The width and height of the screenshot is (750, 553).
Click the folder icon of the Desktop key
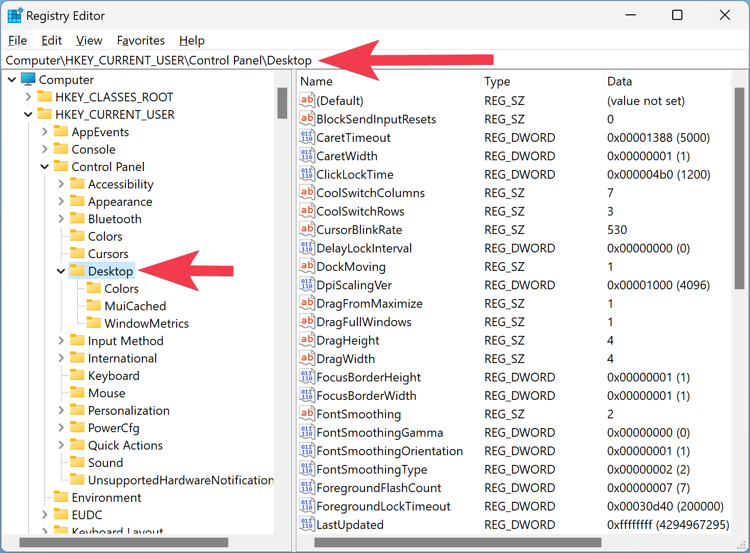pos(77,270)
